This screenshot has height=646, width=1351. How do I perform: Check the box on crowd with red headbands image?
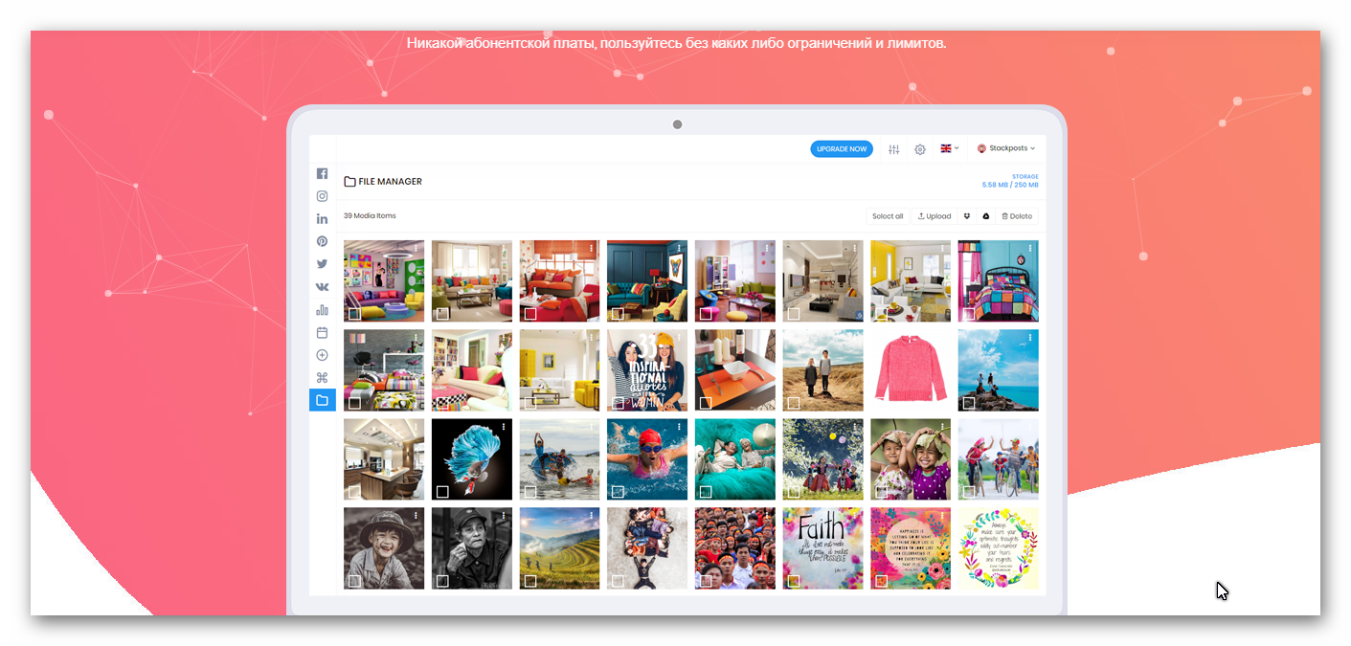706,581
